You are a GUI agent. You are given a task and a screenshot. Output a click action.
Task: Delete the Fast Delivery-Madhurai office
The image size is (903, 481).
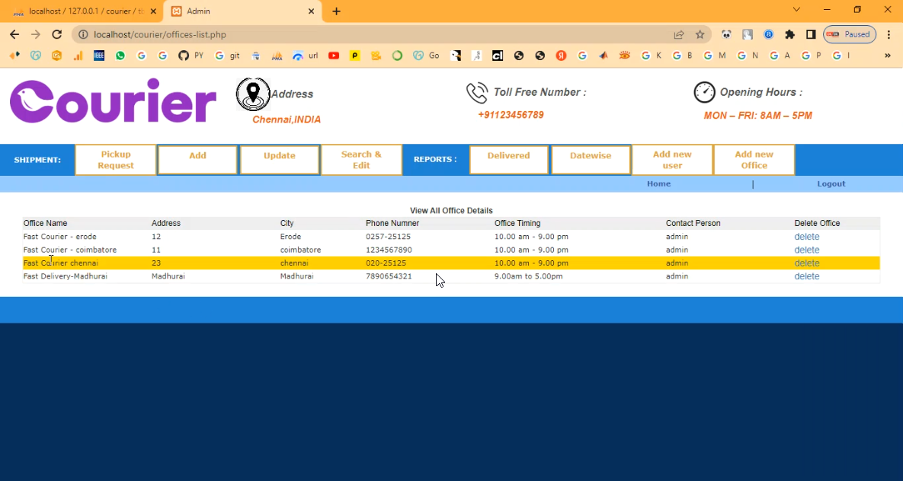pos(806,276)
